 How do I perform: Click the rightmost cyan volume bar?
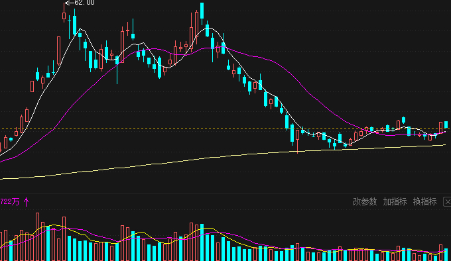pos(446,254)
